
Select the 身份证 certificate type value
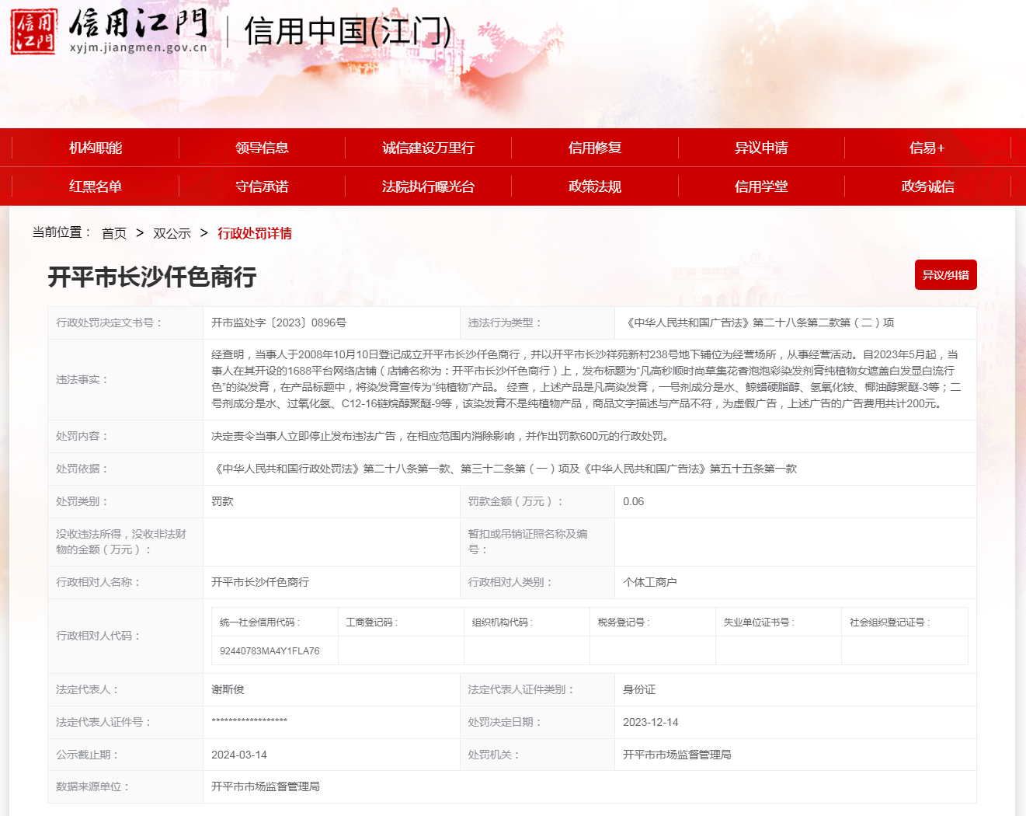coord(639,689)
